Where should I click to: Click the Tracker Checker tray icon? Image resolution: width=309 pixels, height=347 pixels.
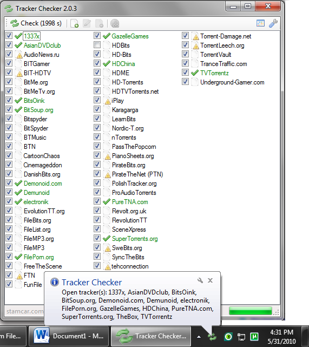click(x=212, y=337)
